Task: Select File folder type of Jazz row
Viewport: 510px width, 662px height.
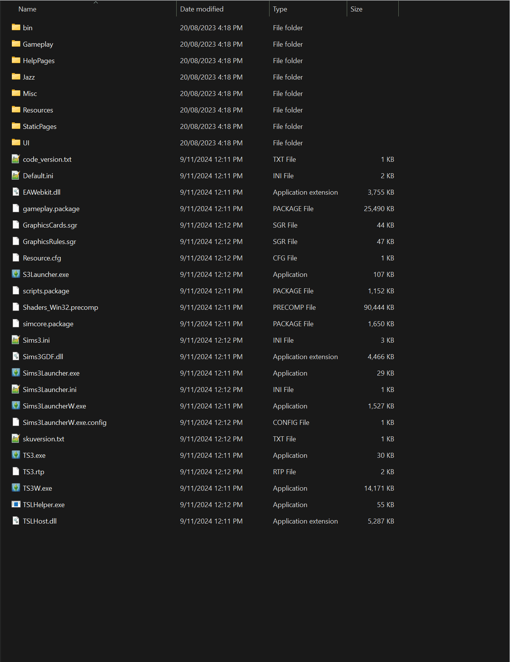Action: (x=288, y=77)
